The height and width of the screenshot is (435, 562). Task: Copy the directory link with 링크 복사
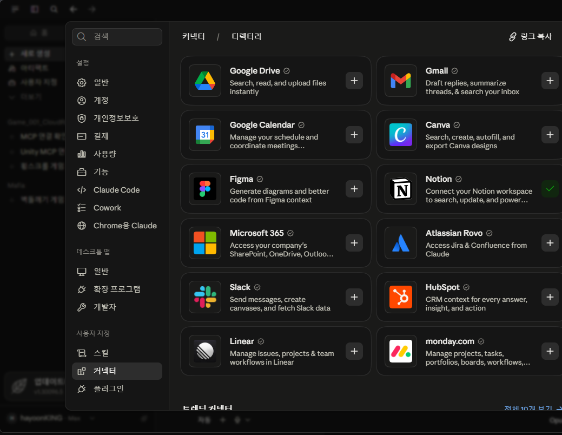click(531, 37)
